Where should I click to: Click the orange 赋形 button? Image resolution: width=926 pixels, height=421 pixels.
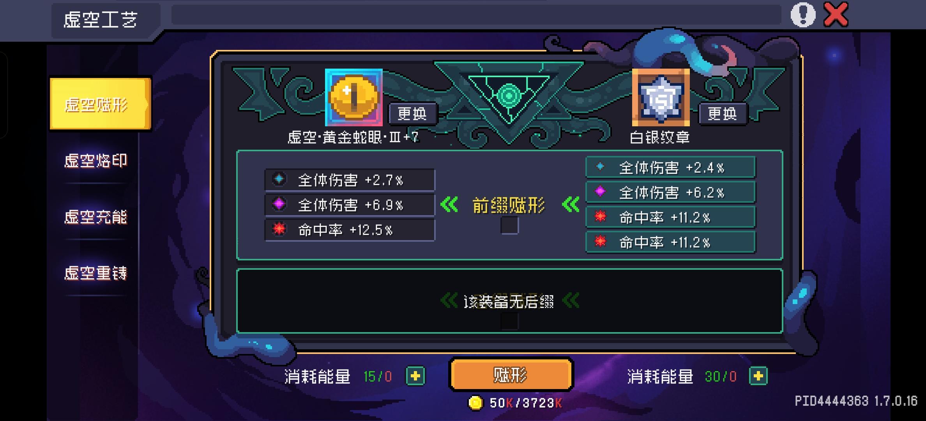pos(511,375)
